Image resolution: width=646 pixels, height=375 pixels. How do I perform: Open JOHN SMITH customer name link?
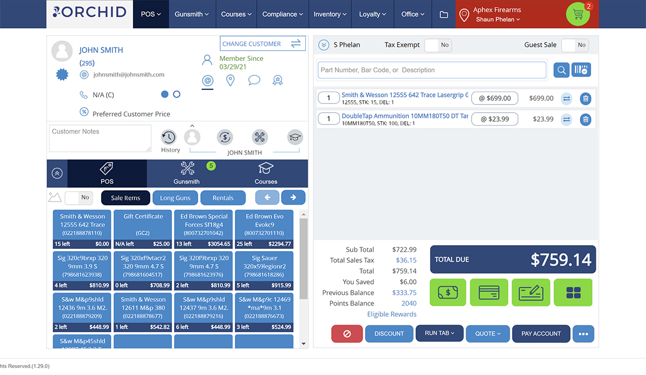tap(101, 50)
